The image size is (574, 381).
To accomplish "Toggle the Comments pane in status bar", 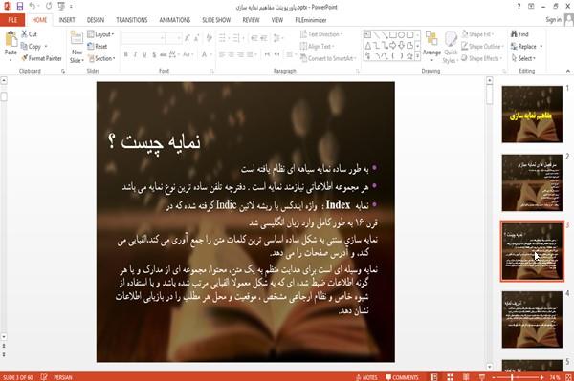I will 402,377.
